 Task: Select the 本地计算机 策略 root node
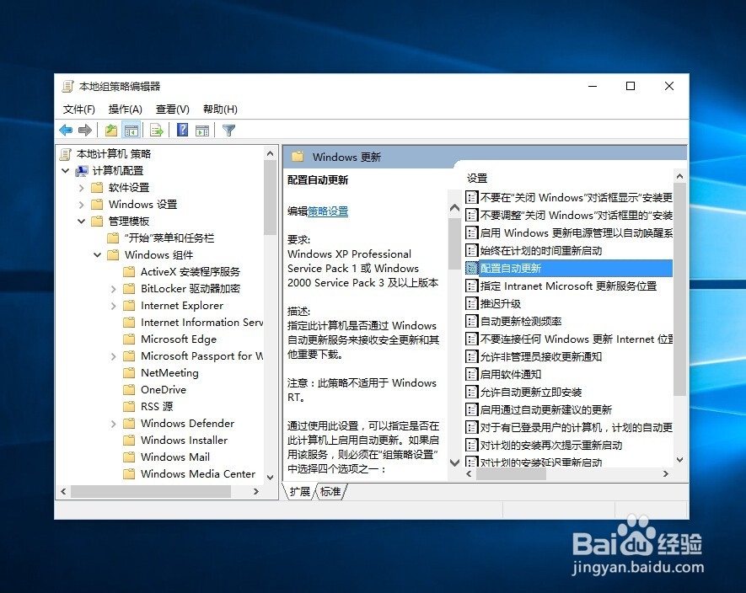point(113,153)
